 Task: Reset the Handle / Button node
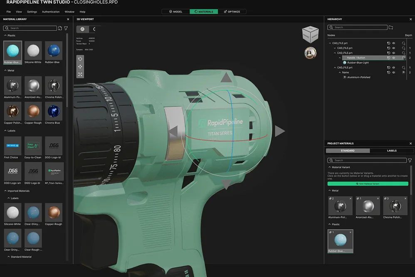pos(388,58)
